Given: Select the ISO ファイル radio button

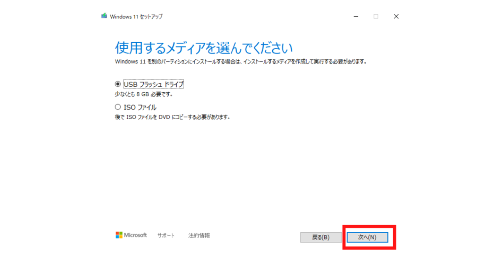Looking at the screenshot, I should click(x=118, y=107).
